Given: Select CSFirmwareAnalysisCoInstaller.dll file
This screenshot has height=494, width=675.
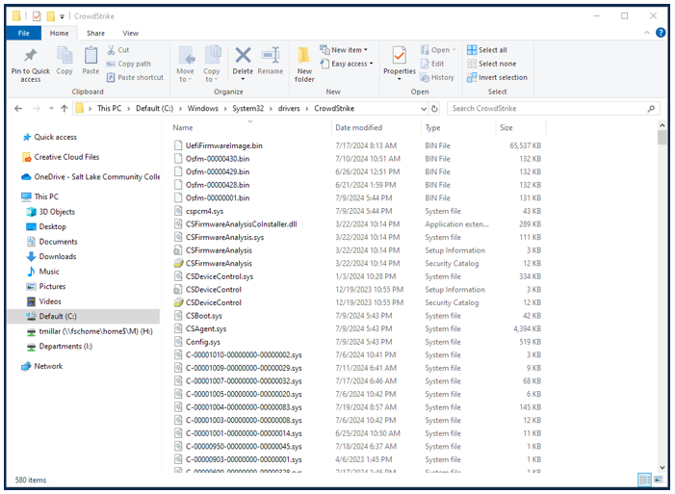Looking at the screenshot, I should click(x=241, y=224).
